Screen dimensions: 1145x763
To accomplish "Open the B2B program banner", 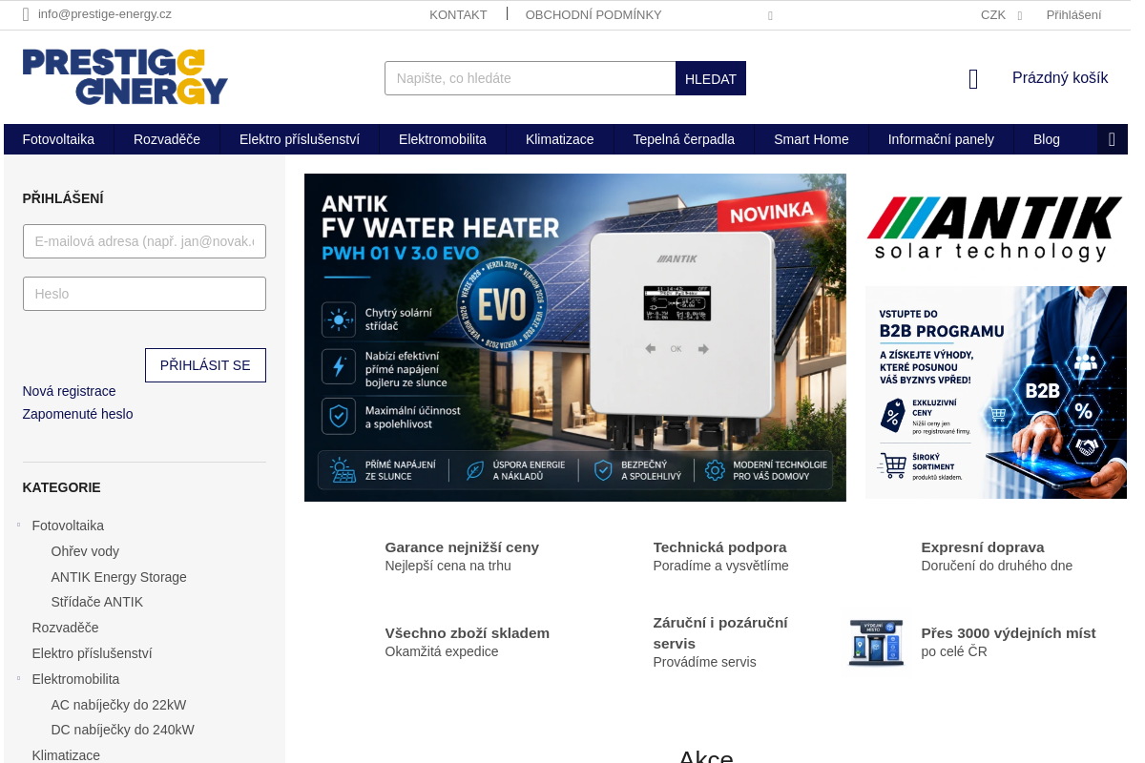I will pos(994,392).
